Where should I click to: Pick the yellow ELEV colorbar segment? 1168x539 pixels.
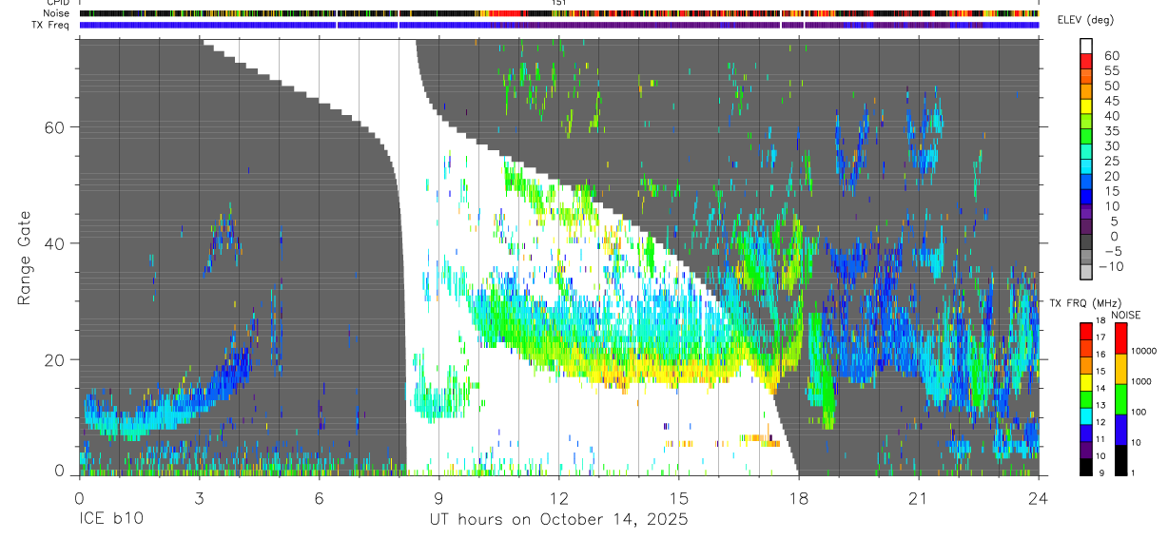coord(1086,106)
